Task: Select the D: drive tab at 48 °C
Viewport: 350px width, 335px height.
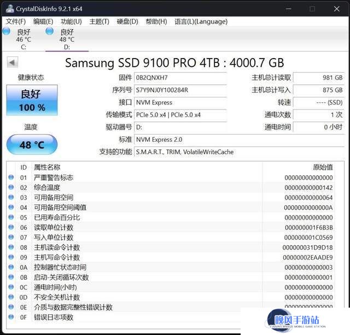Action: [x=67, y=39]
